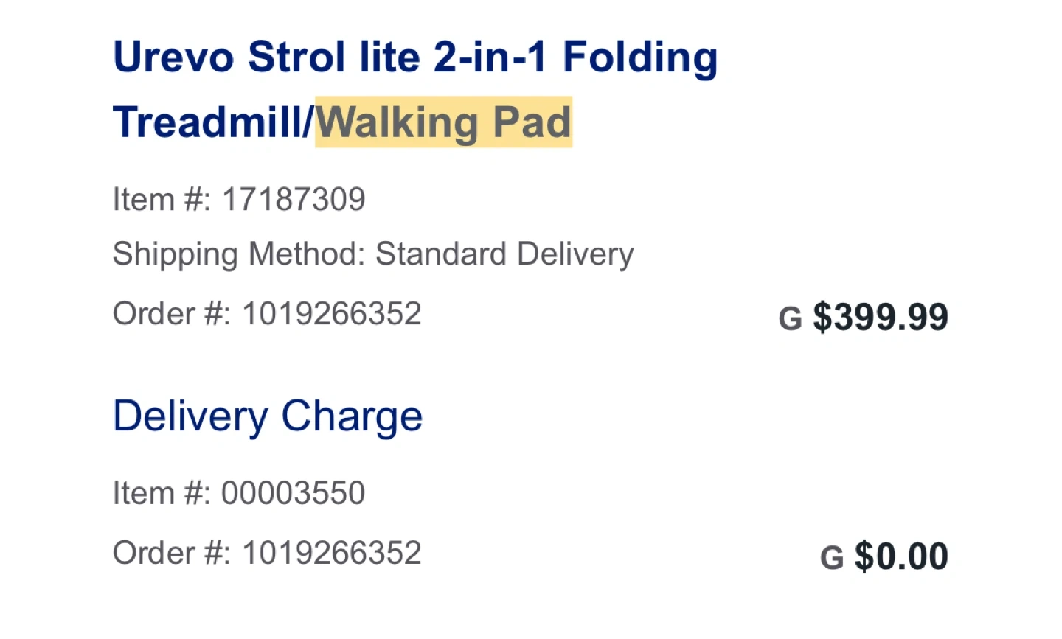Click the word Folding in the product title

tap(640, 58)
